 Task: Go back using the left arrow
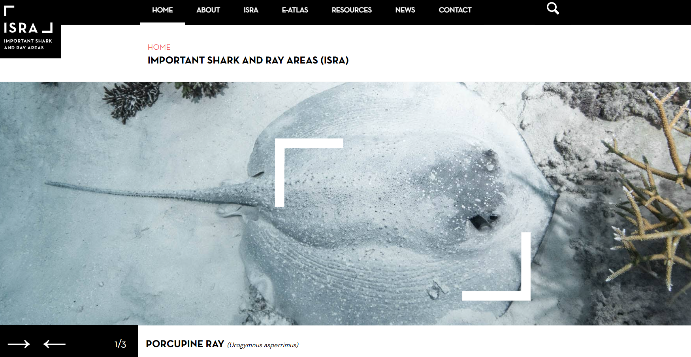[x=55, y=344]
